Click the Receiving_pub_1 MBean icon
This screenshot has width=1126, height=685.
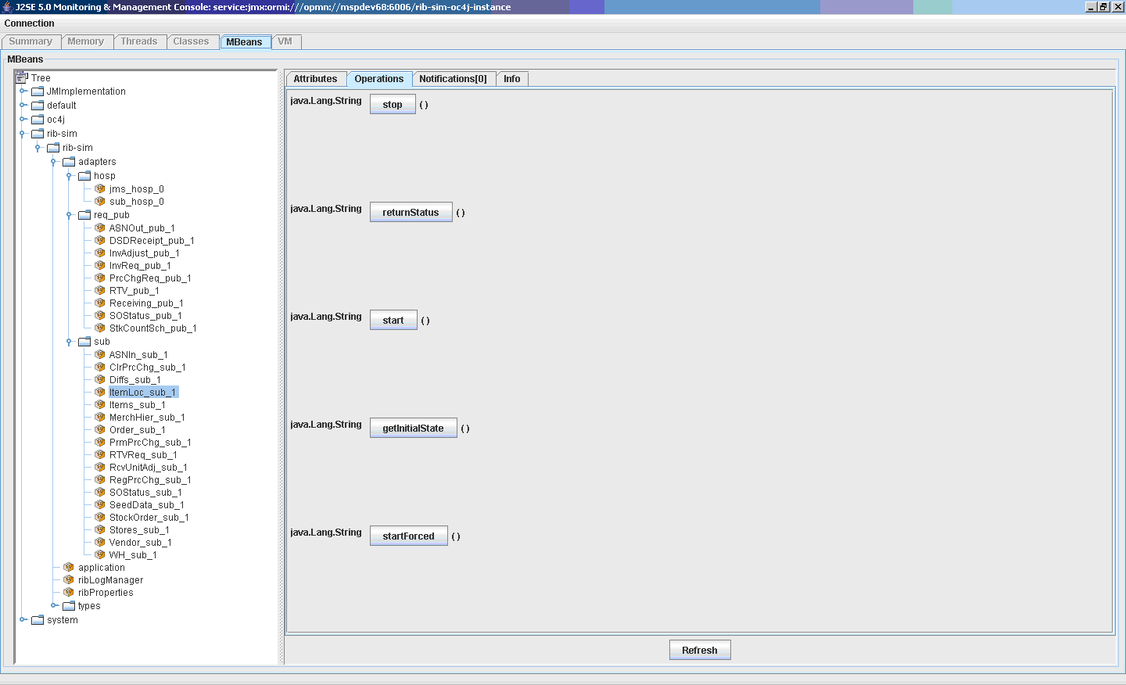tap(100, 303)
